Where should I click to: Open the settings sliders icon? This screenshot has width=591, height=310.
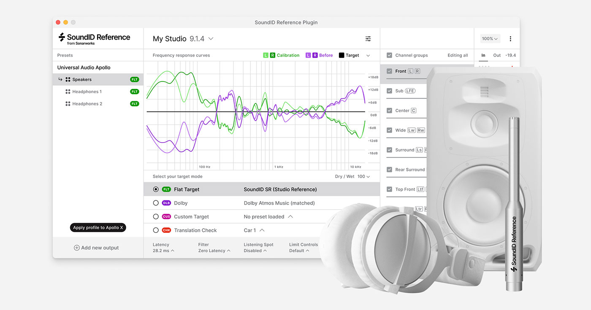point(368,39)
